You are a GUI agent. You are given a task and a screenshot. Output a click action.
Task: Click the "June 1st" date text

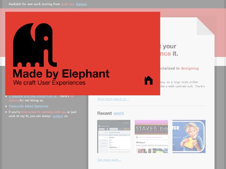pyautogui.click(x=67, y=4)
